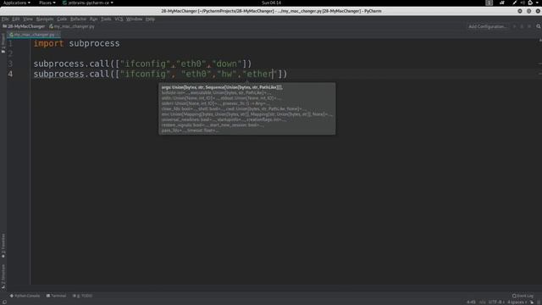Click line number 1 in the gutter
Screen dimensions: 542x305
coord(10,43)
